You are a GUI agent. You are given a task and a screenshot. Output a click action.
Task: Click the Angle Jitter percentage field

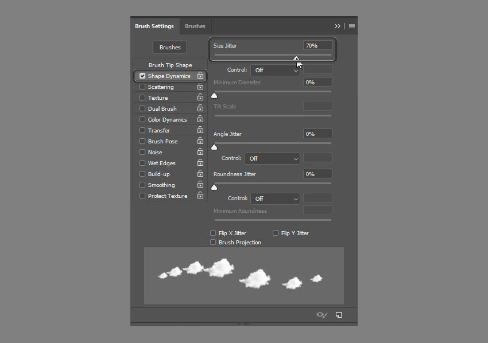coord(317,134)
